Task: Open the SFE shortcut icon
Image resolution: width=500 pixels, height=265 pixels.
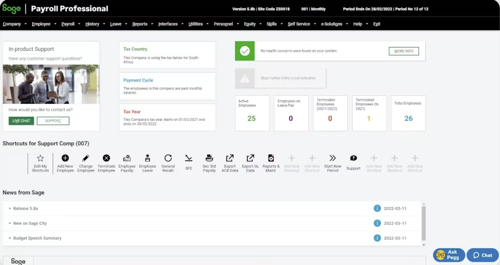Action: pos(189,158)
